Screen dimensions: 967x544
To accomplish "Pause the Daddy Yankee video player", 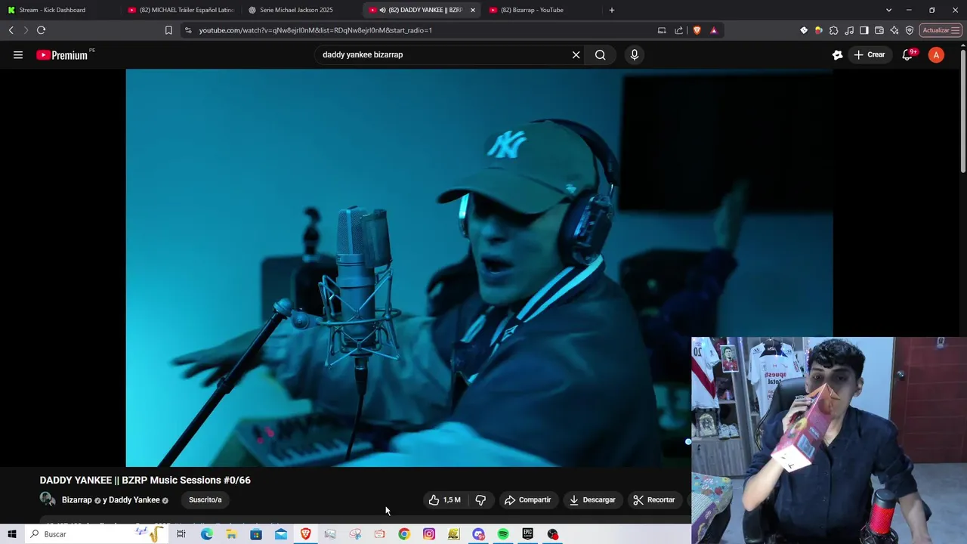I will (x=479, y=267).
